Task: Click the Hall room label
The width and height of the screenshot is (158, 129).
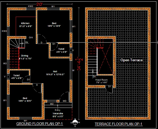Action: [55, 71]
